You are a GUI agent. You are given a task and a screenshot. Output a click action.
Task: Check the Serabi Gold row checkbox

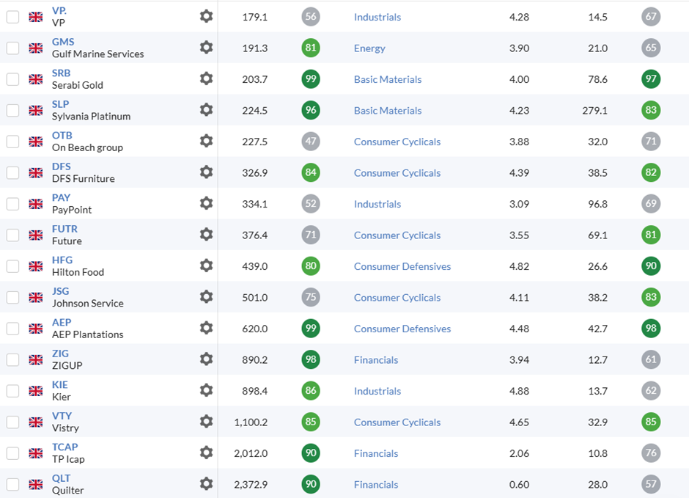[x=12, y=79]
